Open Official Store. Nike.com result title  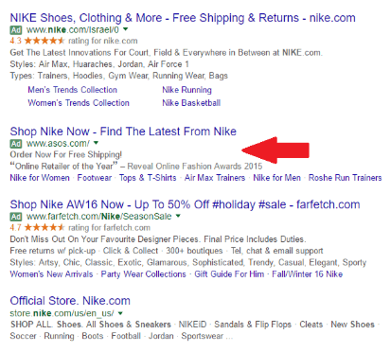pyautogui.click(x=70, y=301)
